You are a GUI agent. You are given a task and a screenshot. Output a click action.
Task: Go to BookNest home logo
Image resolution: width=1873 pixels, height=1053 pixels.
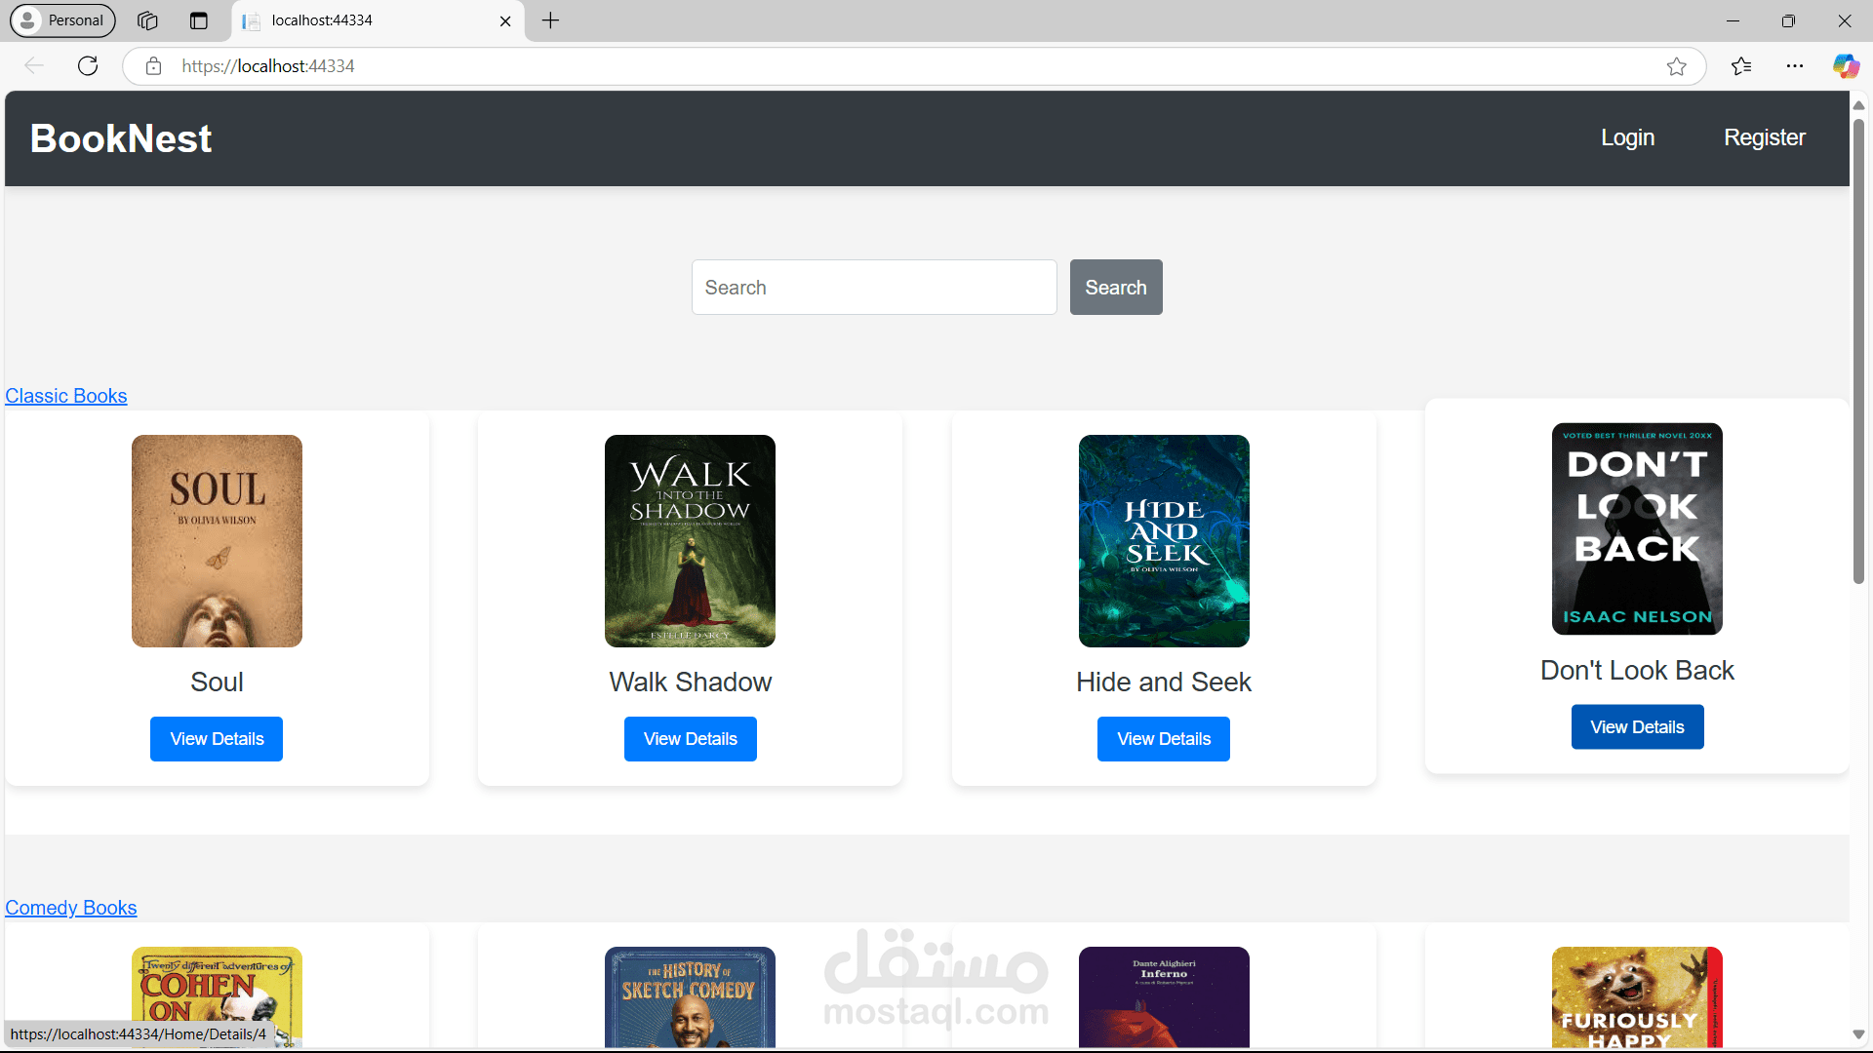(x=121, y=138)
